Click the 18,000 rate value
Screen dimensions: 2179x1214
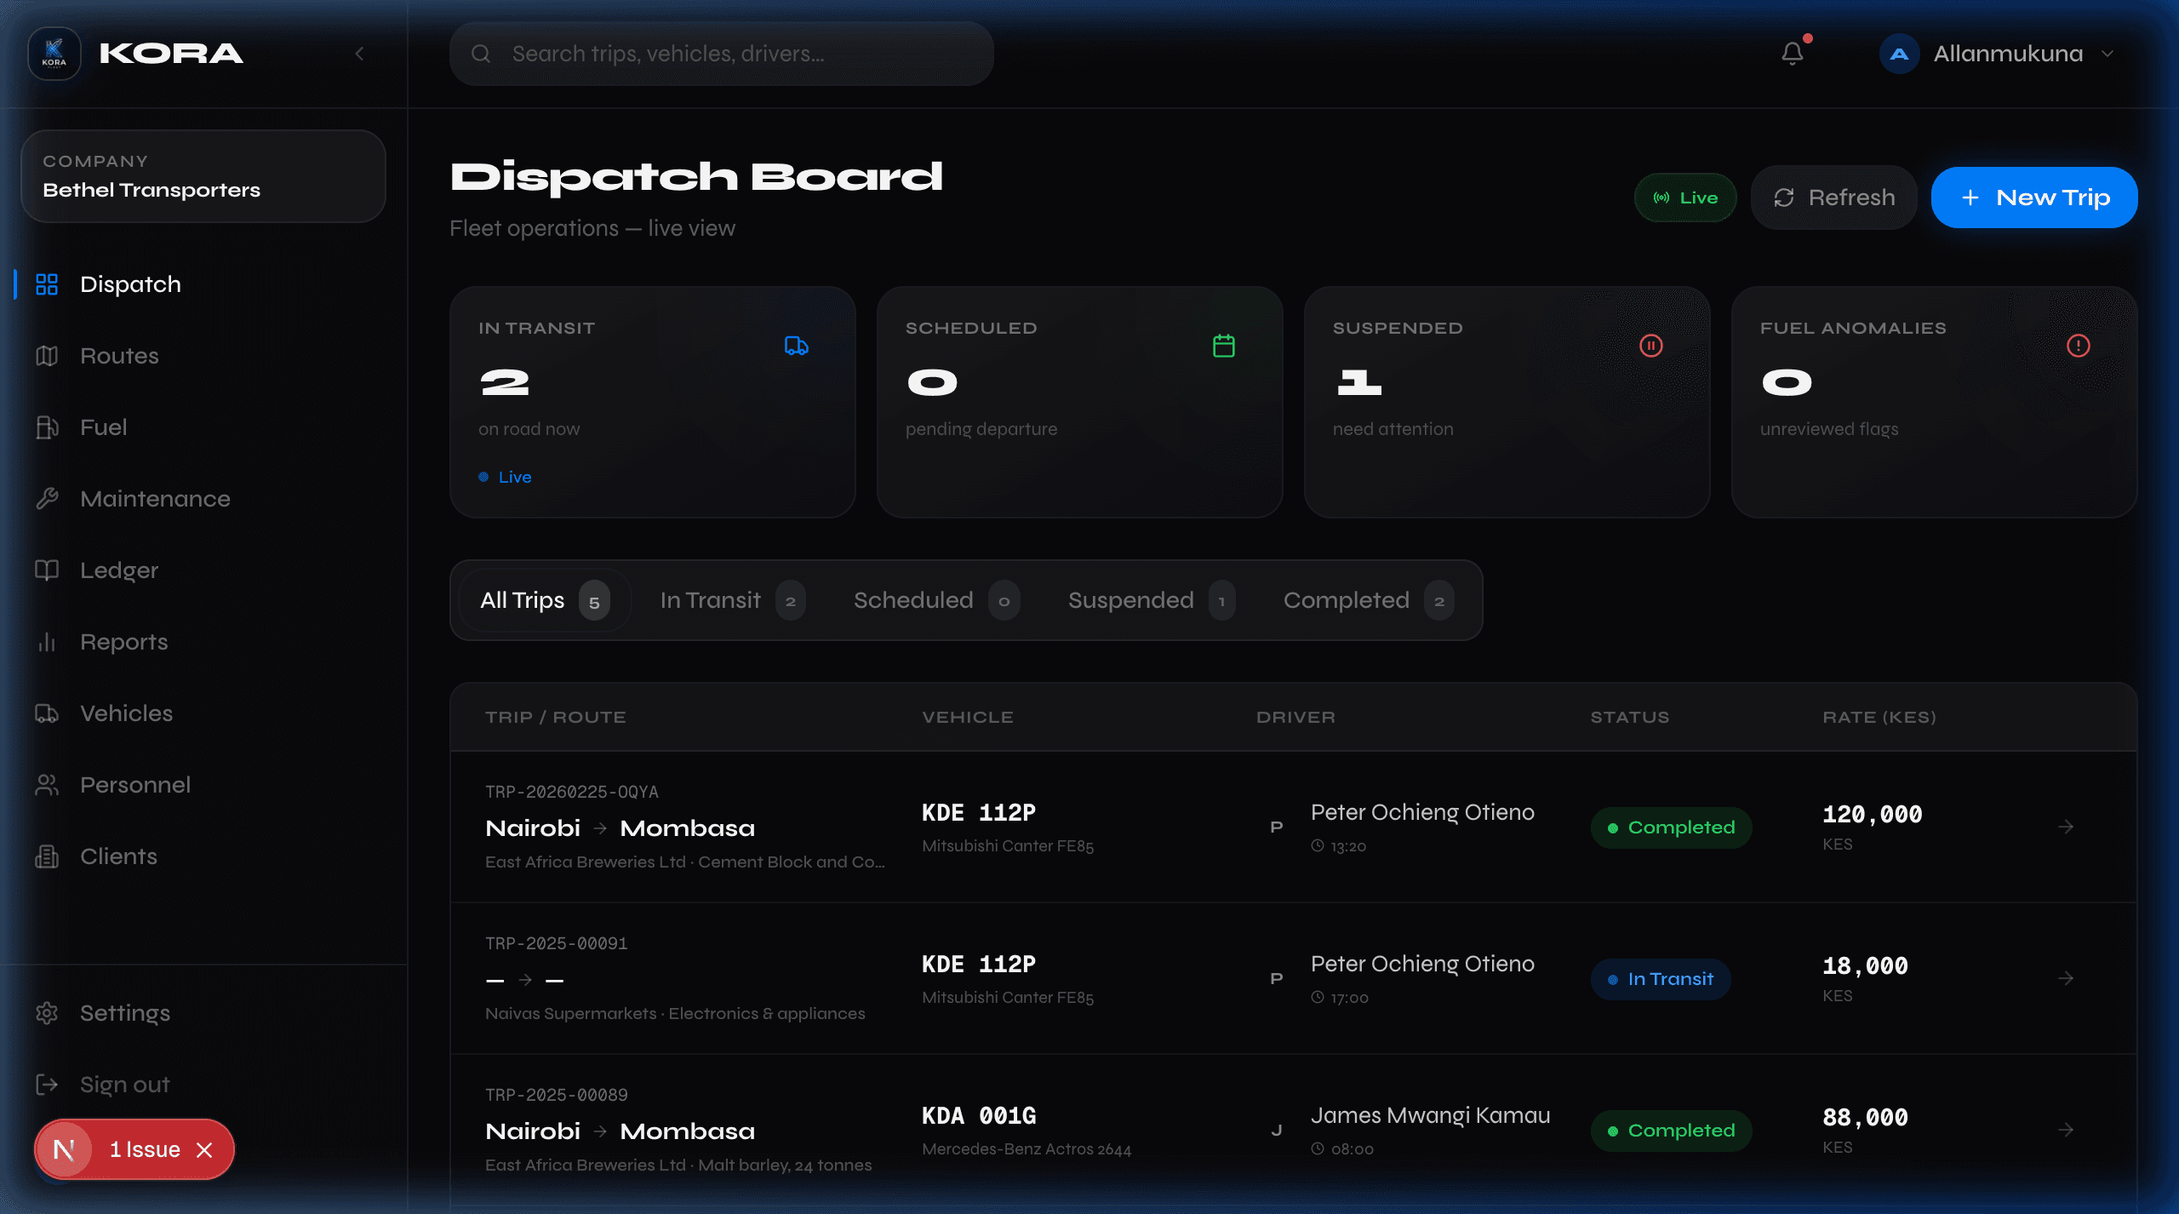[x=1865, y=965]
